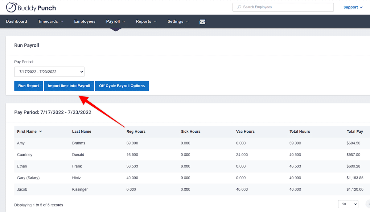The width and height of the screenshot is (370, 212).
Task: Click the 8.000 sick hours value
Action: (x=186, y=166)
